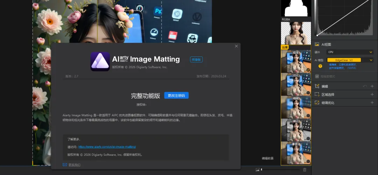This screenshot has width=378, height=175.
Task: Click the yellow help question mark icon
Action: [x=320, y=66]
